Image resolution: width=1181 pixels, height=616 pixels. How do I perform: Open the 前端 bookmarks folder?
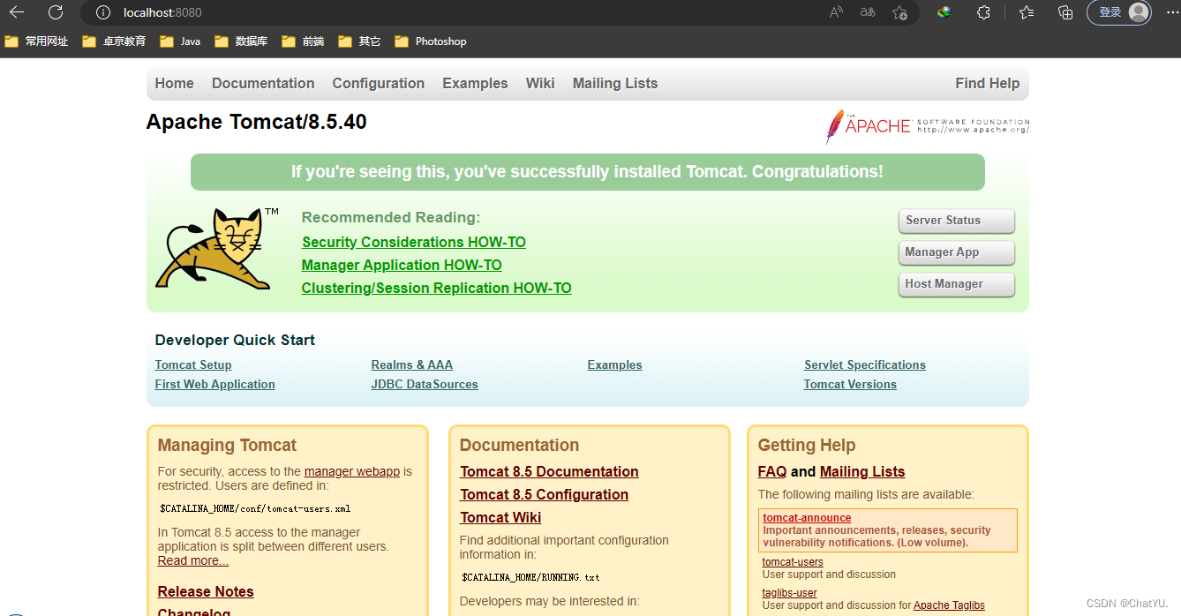(x=303, y=41)
